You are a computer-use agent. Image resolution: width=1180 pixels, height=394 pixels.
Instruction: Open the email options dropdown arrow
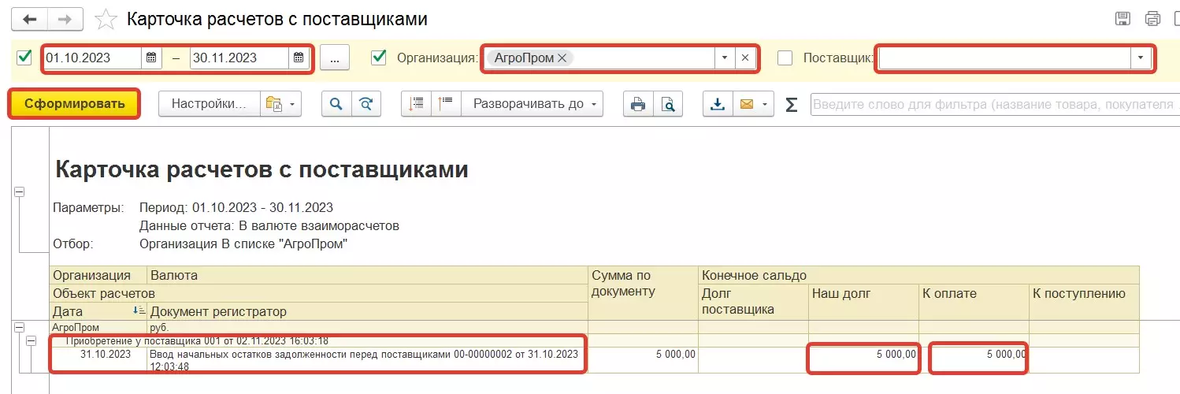tap(766, 103)
